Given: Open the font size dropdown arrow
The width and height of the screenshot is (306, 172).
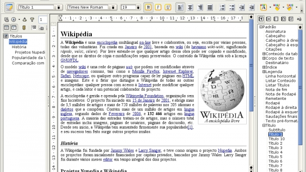Looking at the screenshot, I should pos(138,8).
